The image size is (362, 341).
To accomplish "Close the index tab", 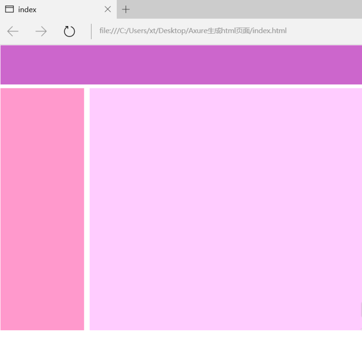I will tap(108, 9).
